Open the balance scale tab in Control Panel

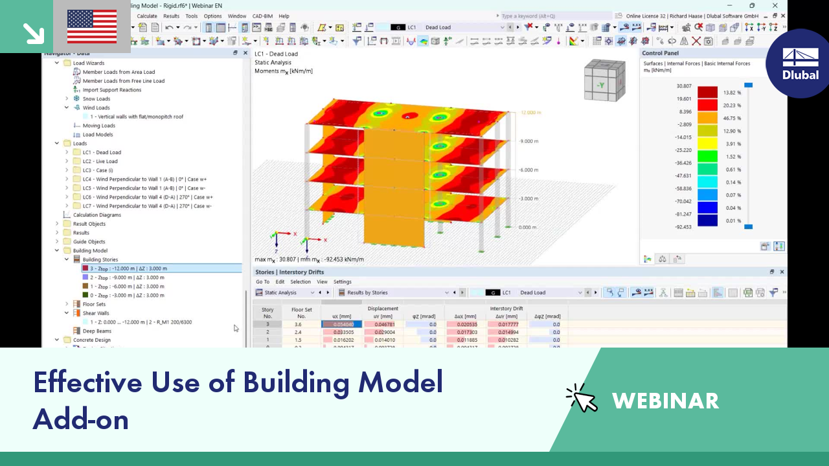[663, 259]
